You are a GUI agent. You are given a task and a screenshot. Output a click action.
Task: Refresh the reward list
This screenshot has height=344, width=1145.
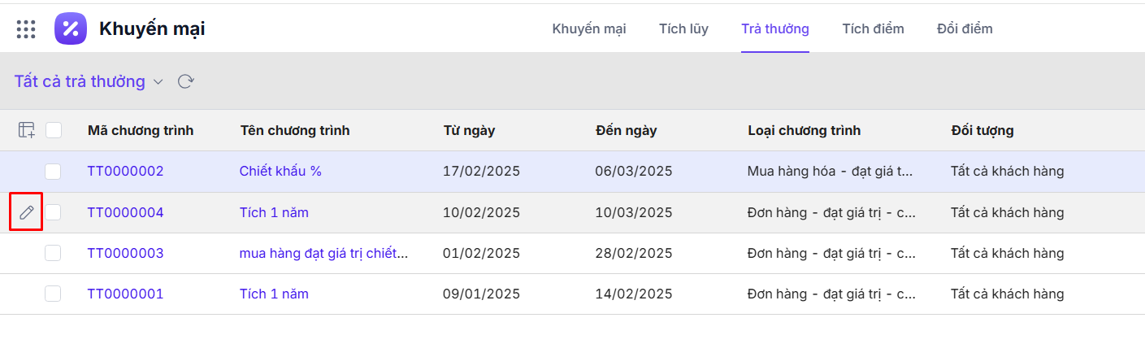[x=186, y=81]
